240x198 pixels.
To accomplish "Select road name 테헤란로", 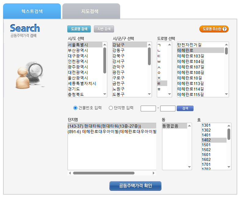I will [x=201, y=50].
